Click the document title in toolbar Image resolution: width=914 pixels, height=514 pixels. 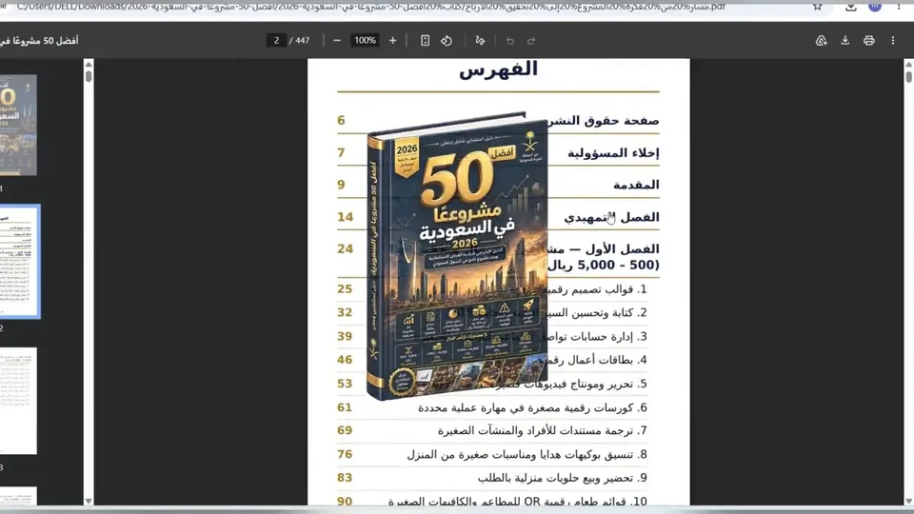[x=39, y=40]
